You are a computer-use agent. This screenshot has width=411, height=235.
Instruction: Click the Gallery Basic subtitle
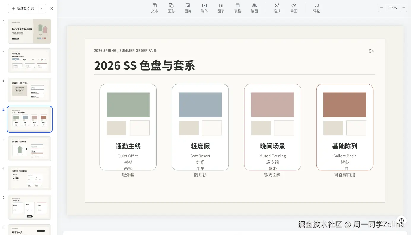[x=345, y=156]
